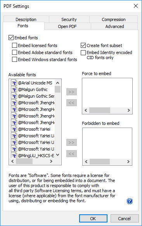Click right arrow of Force to embed scrollbar
The height and width of the screenshot is (226, 142).
(128, 110)
